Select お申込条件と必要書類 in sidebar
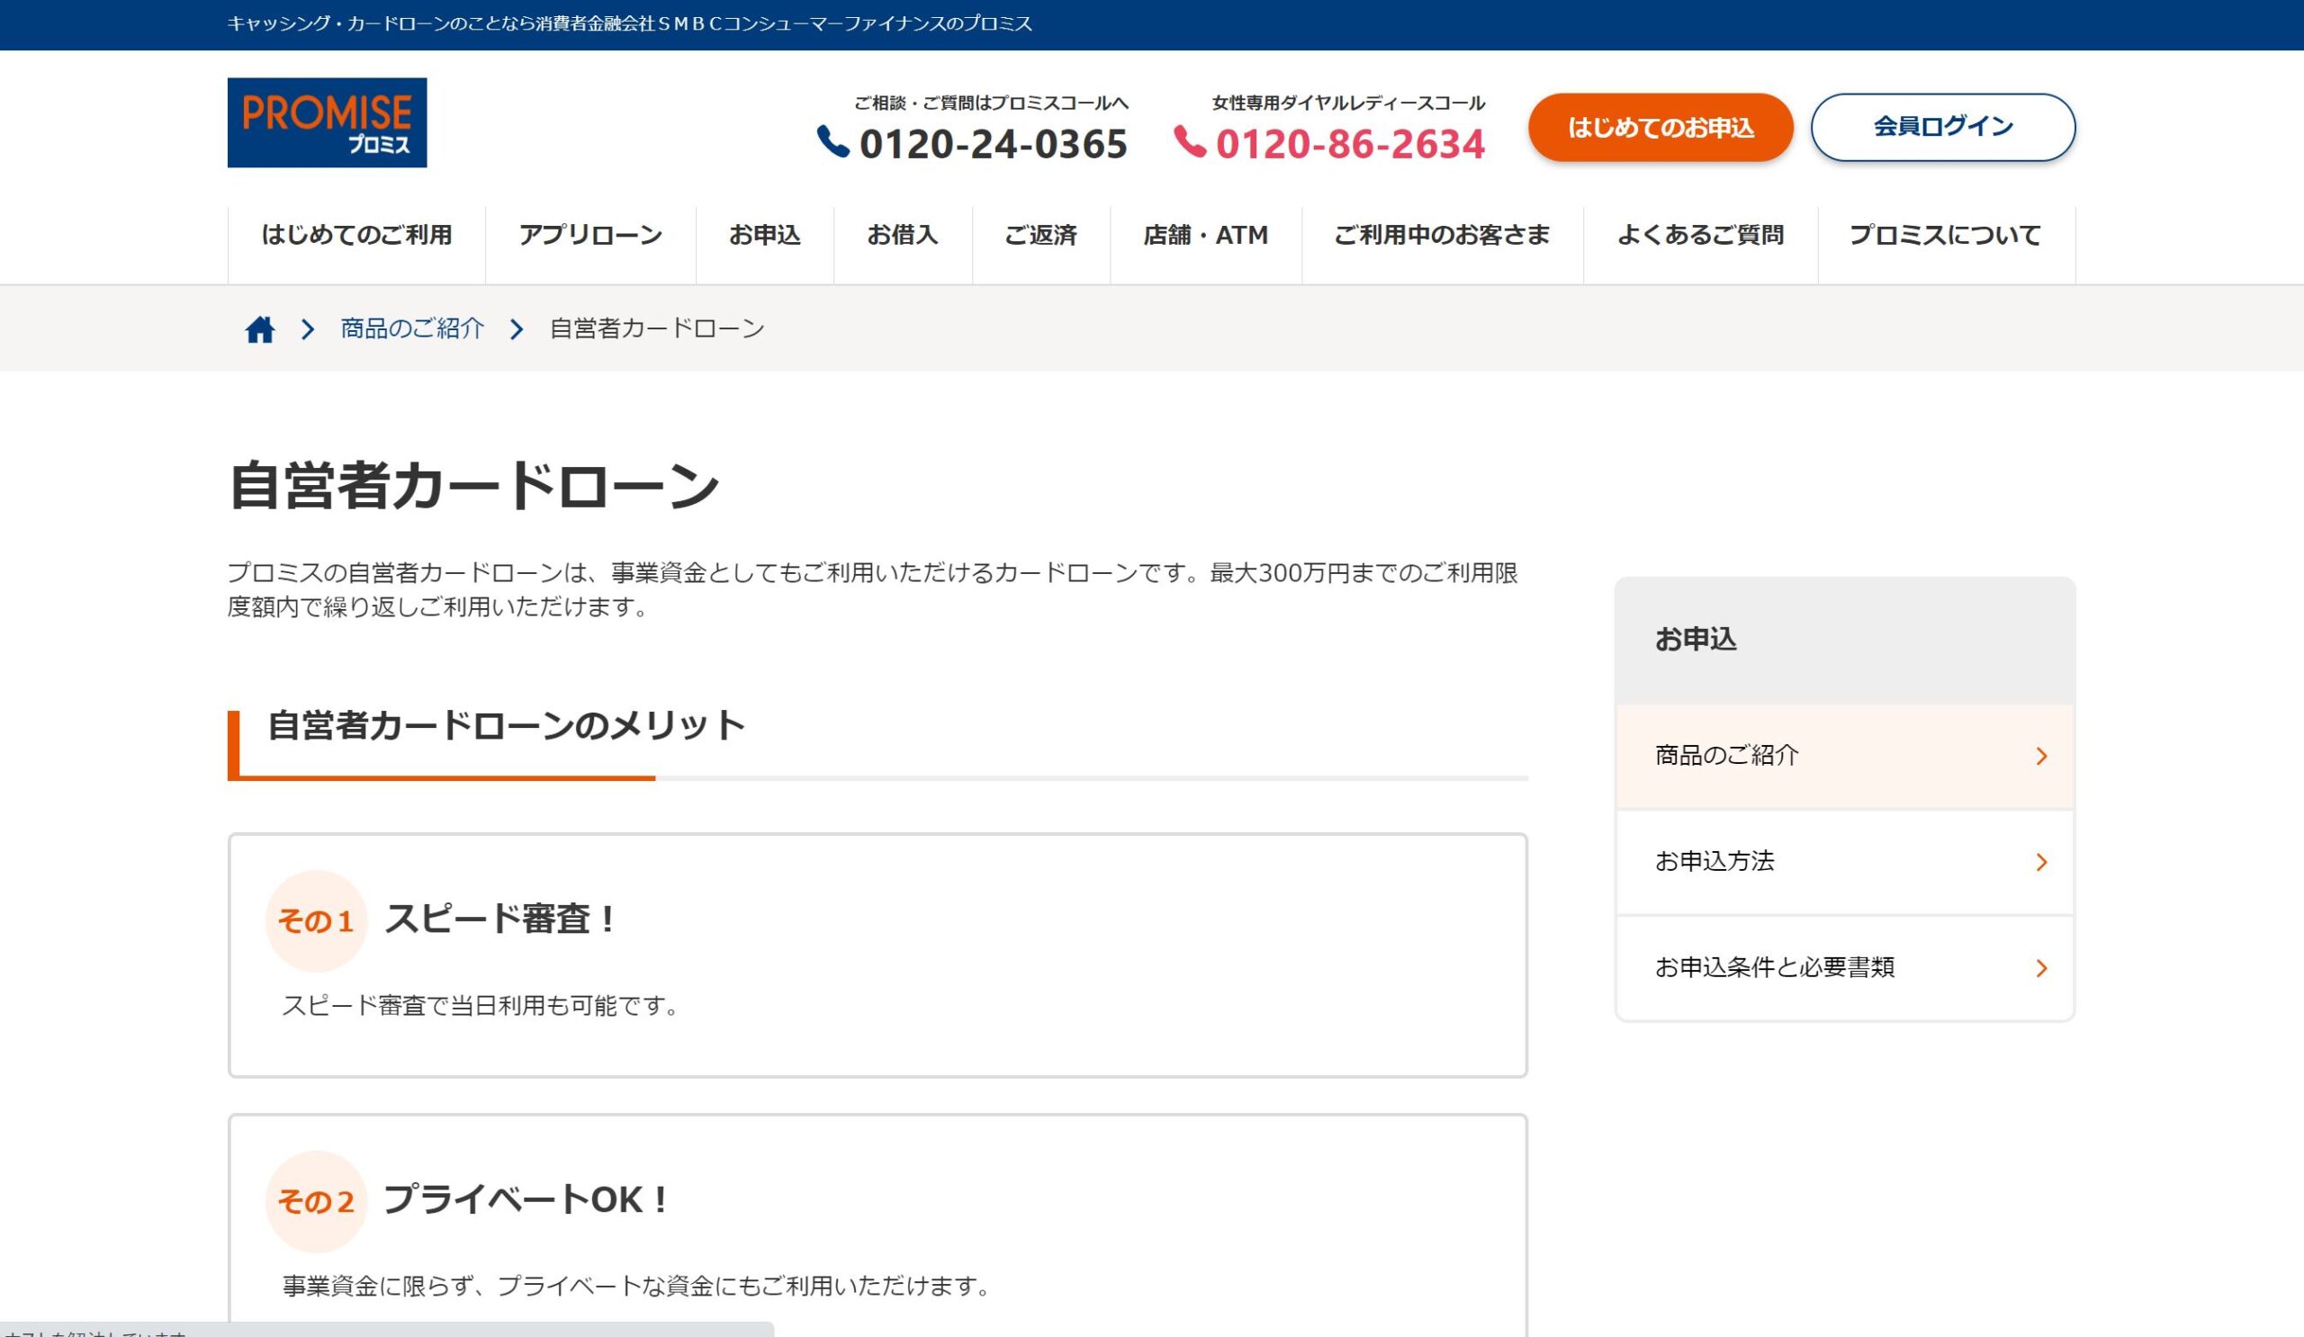The image size is (2304, 1337). 1845,968
